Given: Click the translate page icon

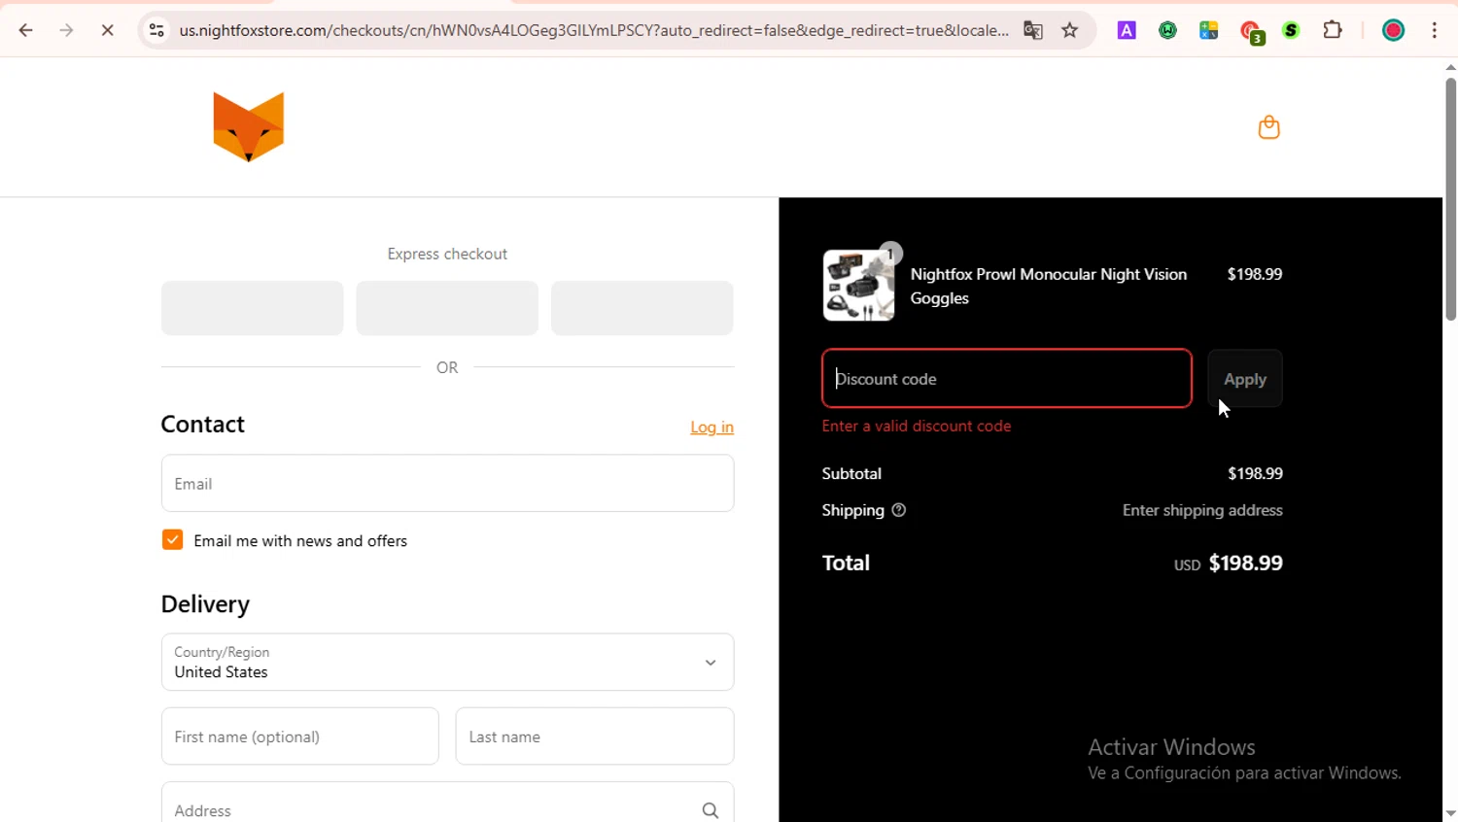Looking at the screenshot, I should (x=1033, y=30).
